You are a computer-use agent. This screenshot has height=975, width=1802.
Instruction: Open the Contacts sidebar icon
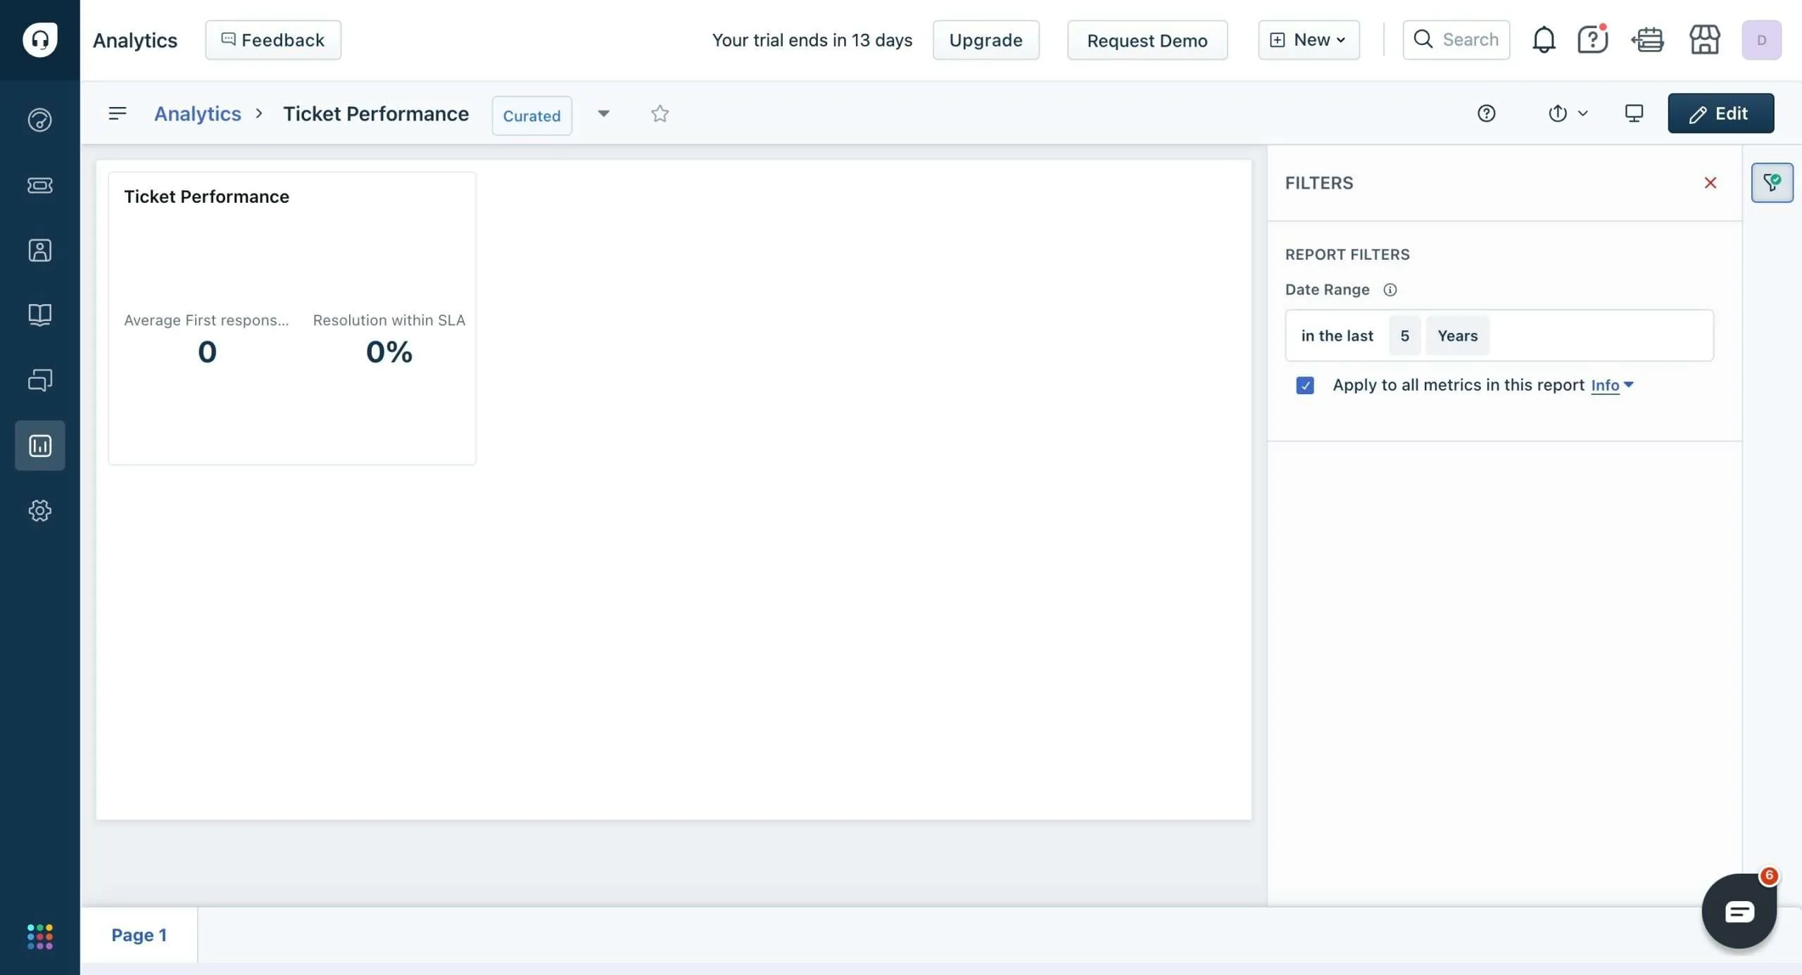coord(39,250)
